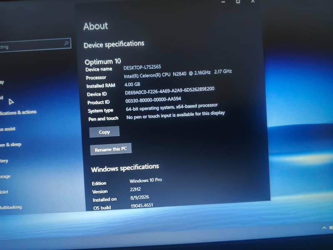Select the No pen or touch input text
The width and height of the screenshot is (333, 250).
[x=175, y=115]
